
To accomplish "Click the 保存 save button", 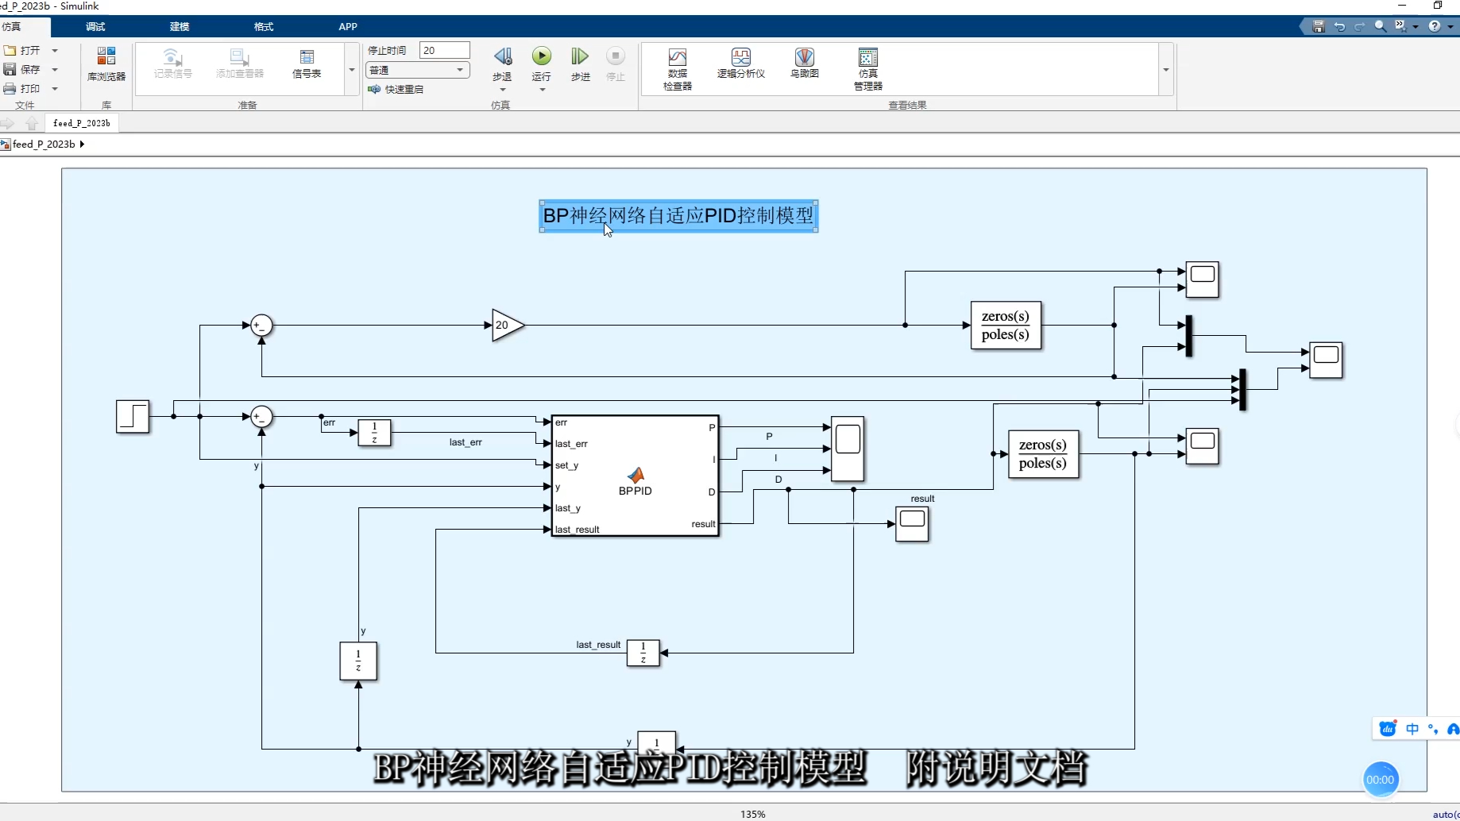I will [x=22, y=69].
